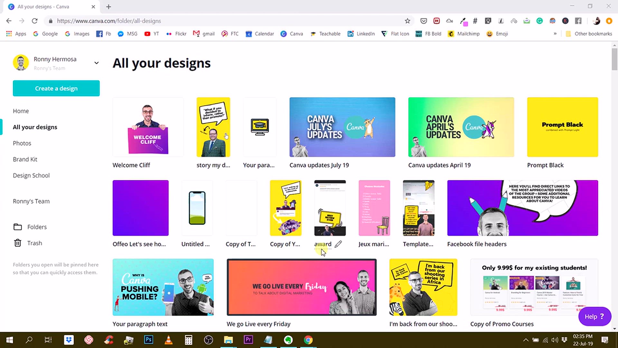Switch to the All your designs browser tab
618x348 pixels.
pyautogui.click(x=51, y=7)
